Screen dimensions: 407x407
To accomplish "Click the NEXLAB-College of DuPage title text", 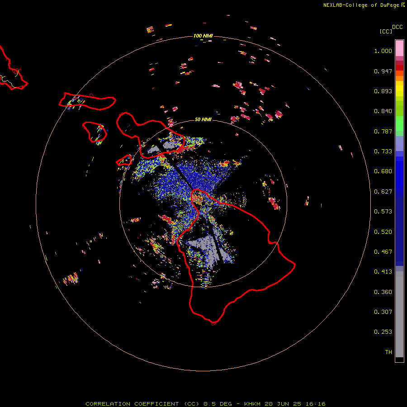I will (361, 5).
